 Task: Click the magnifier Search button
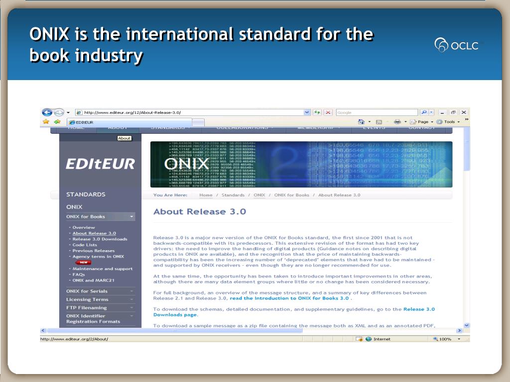click(x=424, y=112)
